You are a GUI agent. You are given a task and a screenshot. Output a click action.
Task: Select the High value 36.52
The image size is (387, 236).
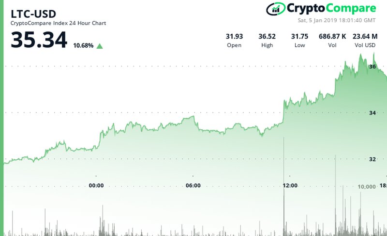pos(267,36)
